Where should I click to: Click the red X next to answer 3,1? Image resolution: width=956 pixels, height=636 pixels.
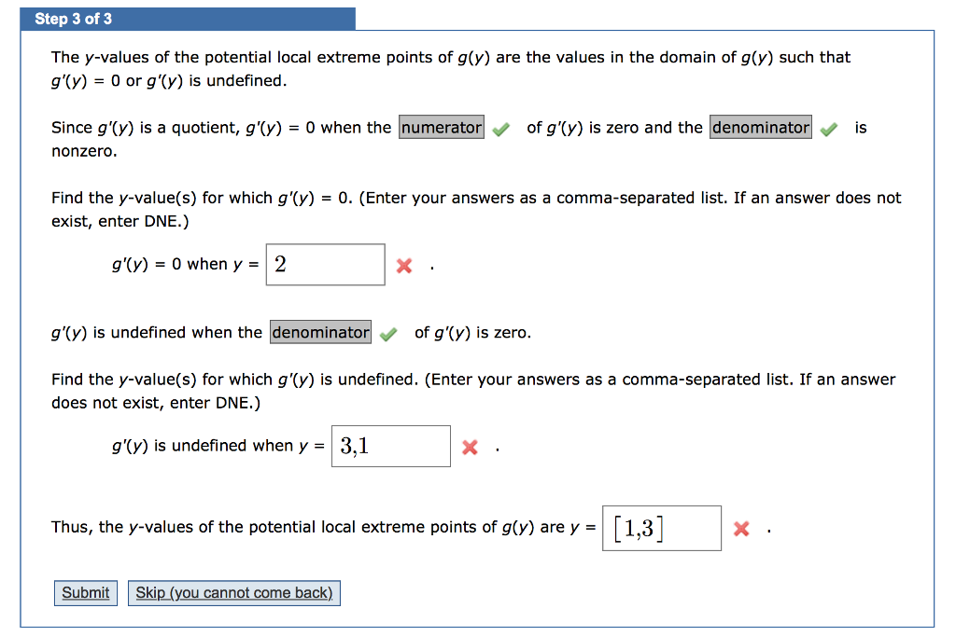[x=470, y=448]
